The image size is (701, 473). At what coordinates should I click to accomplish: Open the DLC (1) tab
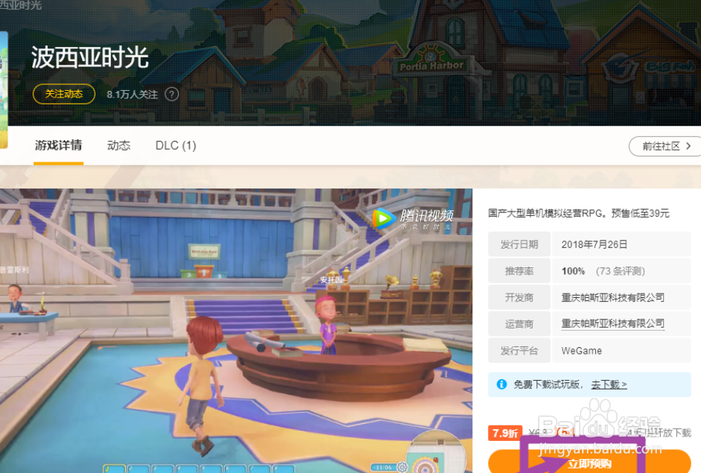coord(176,145)
